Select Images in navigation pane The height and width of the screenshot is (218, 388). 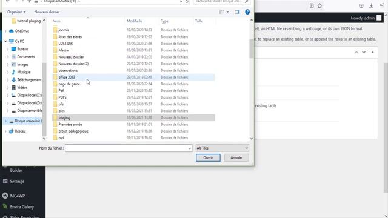tap(23, 65)
